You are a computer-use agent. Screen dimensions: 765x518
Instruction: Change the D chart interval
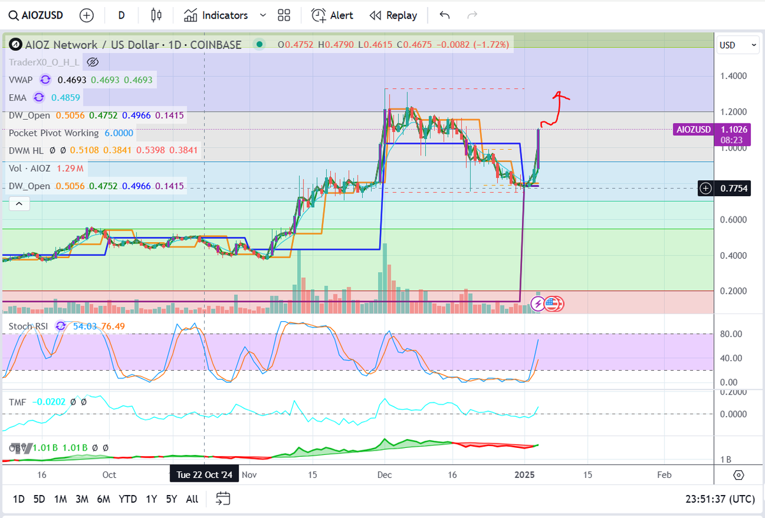pos(121,15)
